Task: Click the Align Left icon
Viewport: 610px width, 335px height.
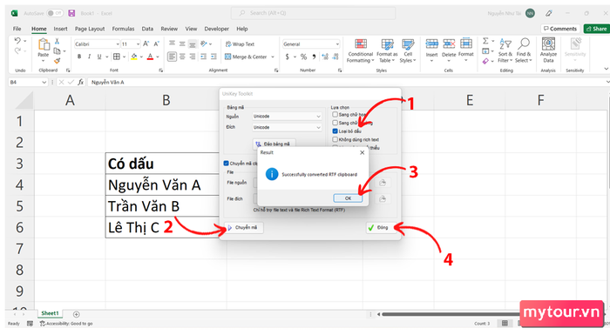Action: click(172, 57)
